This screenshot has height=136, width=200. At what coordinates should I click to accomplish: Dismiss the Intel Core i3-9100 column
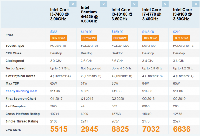pyautogui.click(x=195, y=4)
